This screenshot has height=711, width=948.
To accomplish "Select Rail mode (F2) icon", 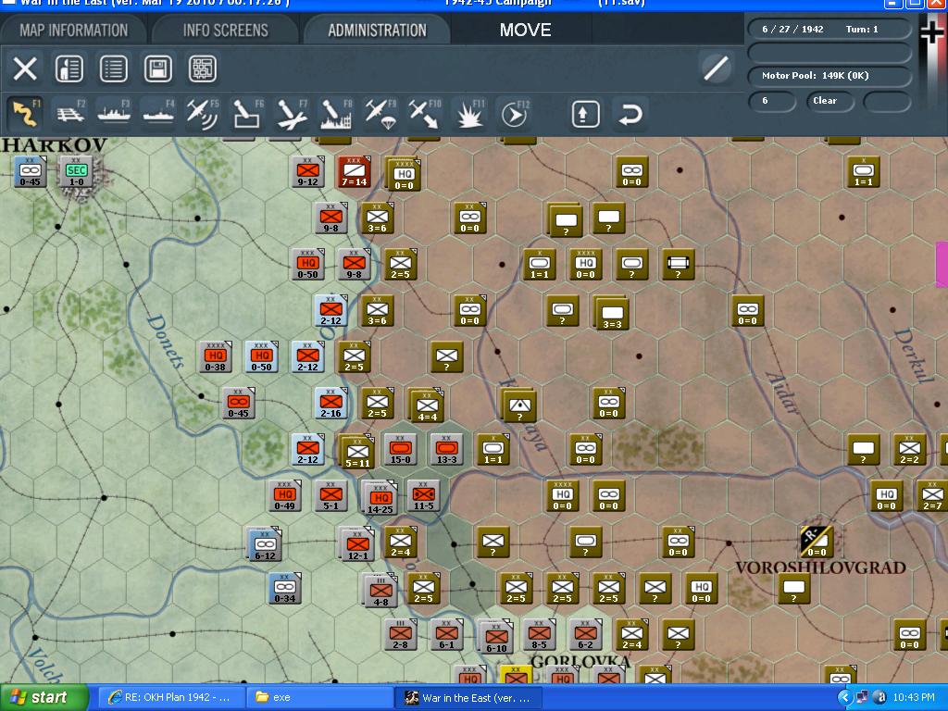I will coord(70,114).
